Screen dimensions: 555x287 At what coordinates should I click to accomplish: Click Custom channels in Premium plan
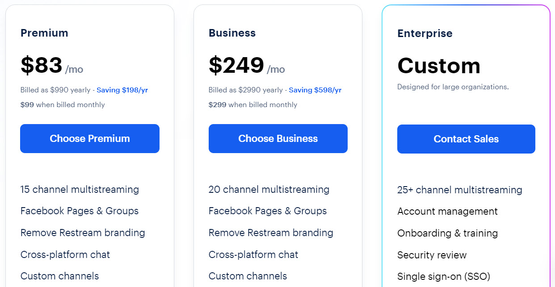pyautogui.click(x=59, y=276)
